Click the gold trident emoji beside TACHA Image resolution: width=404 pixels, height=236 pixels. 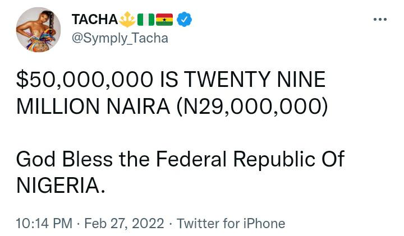tap(127, 20)
